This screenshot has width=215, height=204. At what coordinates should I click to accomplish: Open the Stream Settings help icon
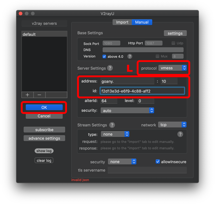click(112, 125)
